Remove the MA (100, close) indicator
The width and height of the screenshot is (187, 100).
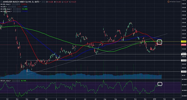tap(20, 11)
